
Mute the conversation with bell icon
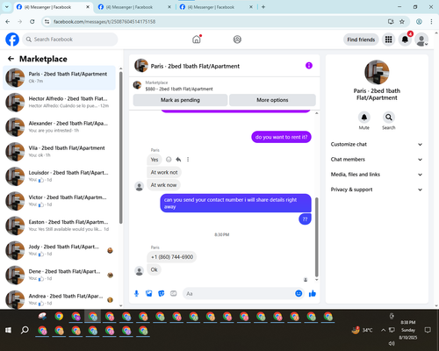click(364, 118)
